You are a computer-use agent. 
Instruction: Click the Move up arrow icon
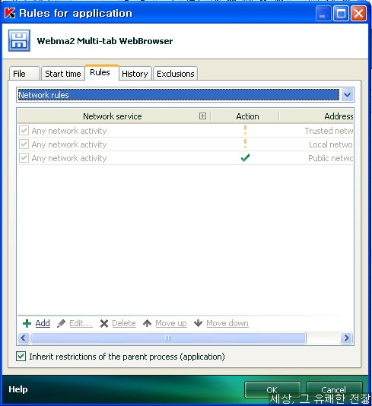tap(147, 323)
